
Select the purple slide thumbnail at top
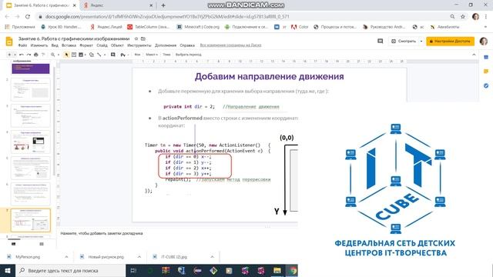[x=31, y=68]
